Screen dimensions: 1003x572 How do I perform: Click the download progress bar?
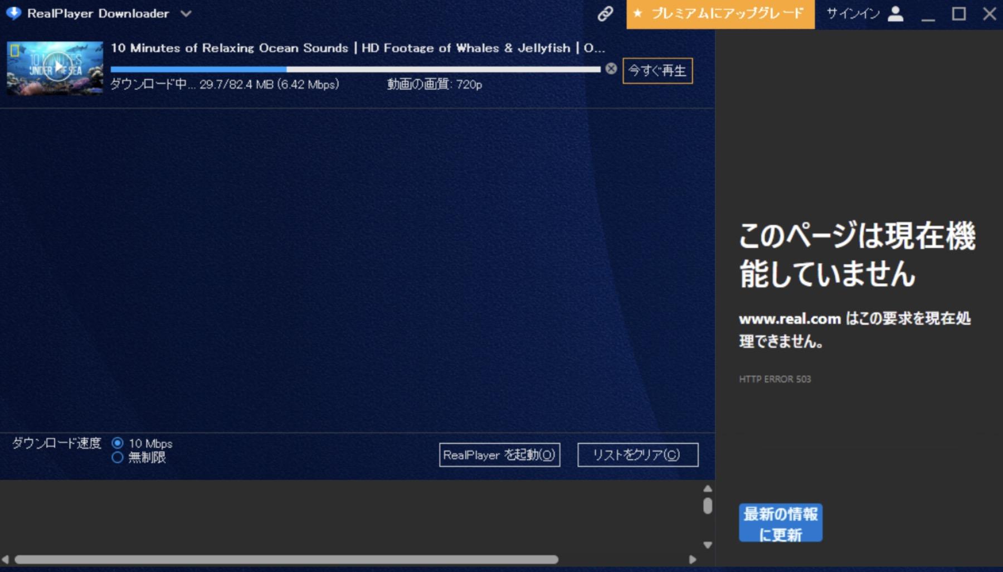[356, 69]
